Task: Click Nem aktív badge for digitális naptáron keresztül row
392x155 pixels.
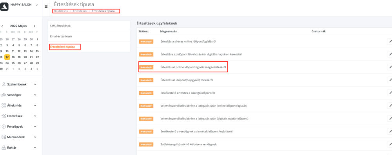Action: (x=146, y=54)
